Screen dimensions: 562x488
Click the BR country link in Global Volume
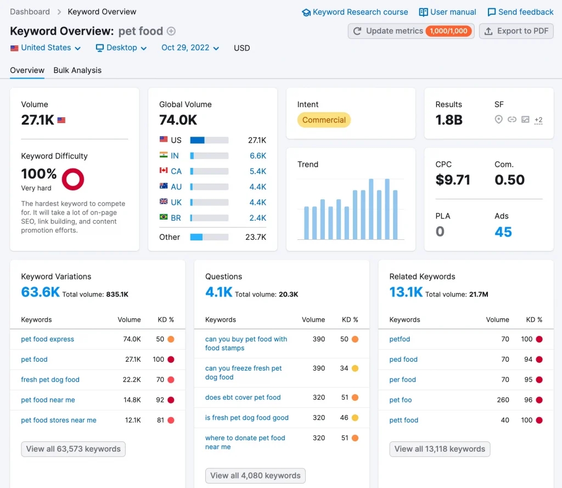[x=176, y=218]
